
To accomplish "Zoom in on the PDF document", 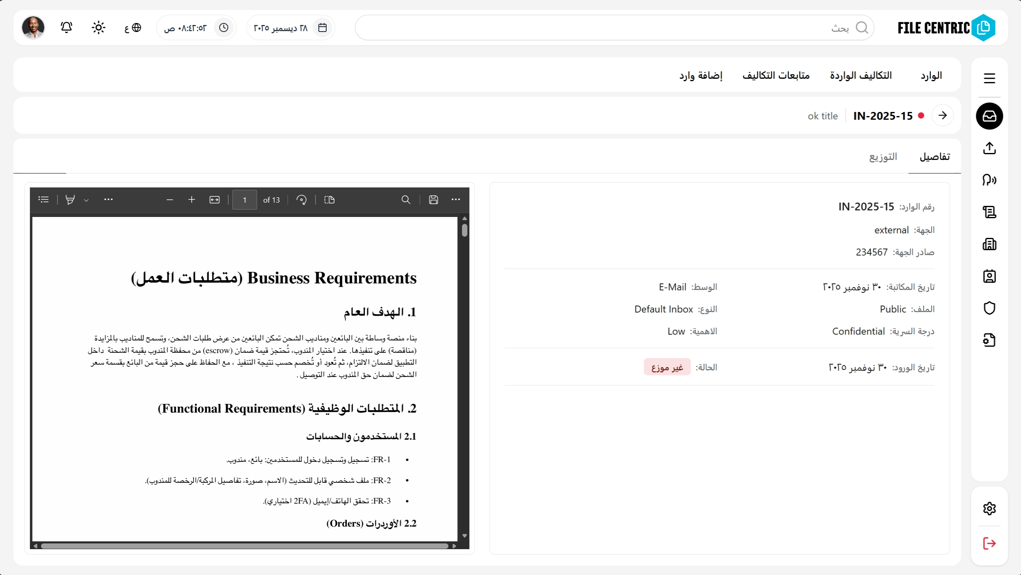I will [191, 199].
